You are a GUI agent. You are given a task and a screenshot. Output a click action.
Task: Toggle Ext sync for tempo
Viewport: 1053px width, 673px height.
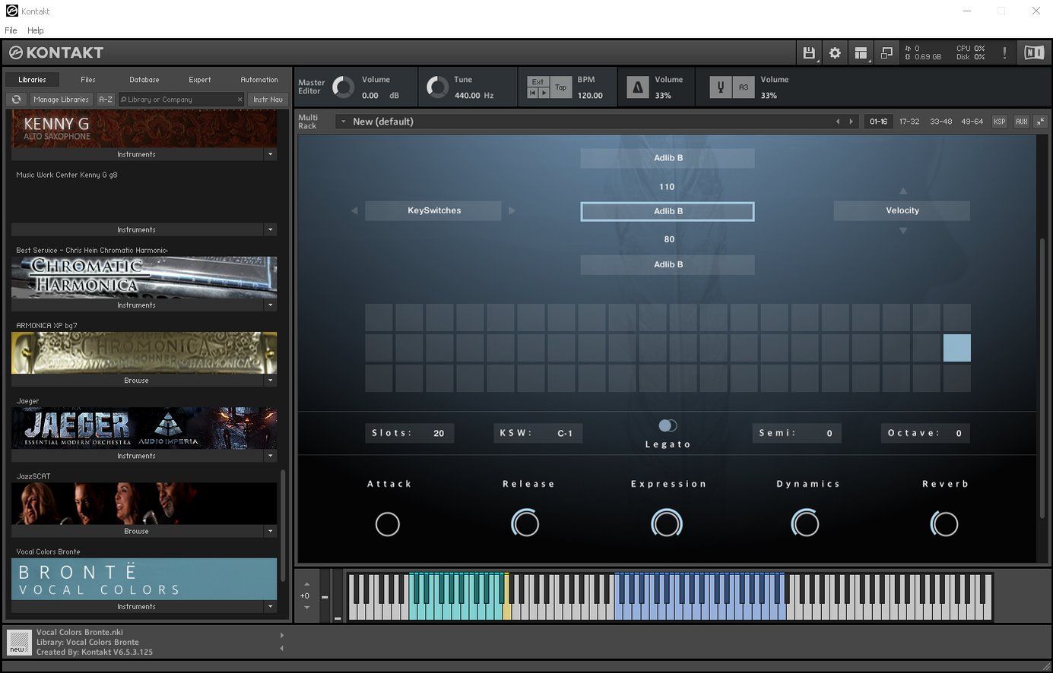click(538, 82)
